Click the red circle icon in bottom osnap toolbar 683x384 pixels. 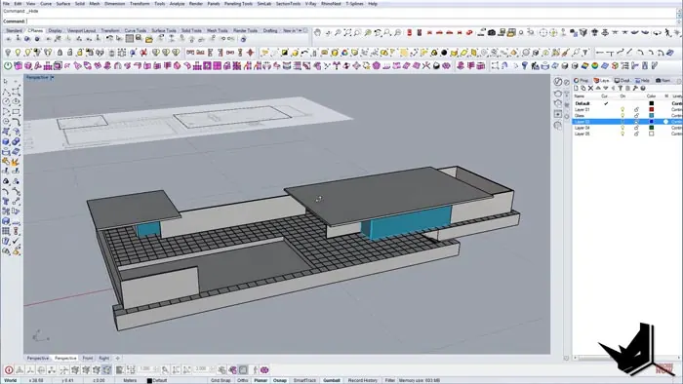tap(9, 370)
